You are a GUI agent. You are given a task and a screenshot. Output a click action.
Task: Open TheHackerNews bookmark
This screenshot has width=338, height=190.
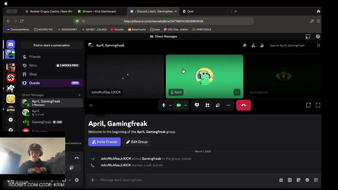click(x=18, y=30)
